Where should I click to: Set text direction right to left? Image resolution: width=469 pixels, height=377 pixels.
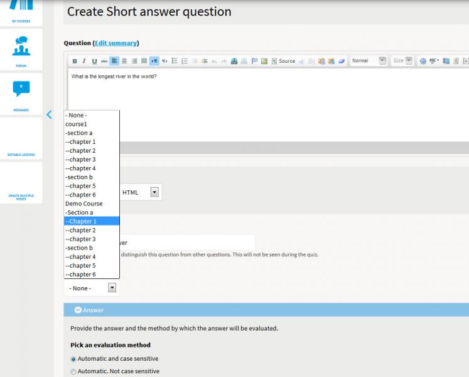164,61
